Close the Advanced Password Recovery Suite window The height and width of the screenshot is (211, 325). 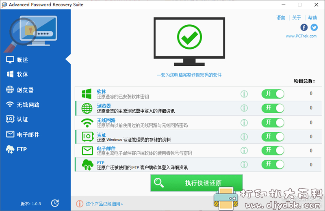pyautogui.click(x=316, y=5)
